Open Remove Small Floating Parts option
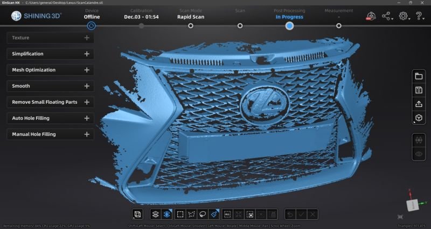This screenshot has width=431, height=229. pos(50,102)
